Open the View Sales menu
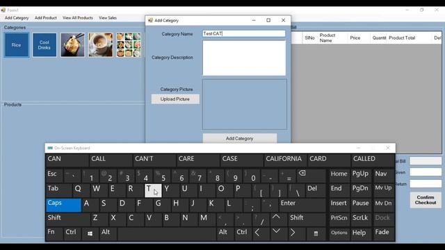445x250 pixels. (x=108, y=18)
